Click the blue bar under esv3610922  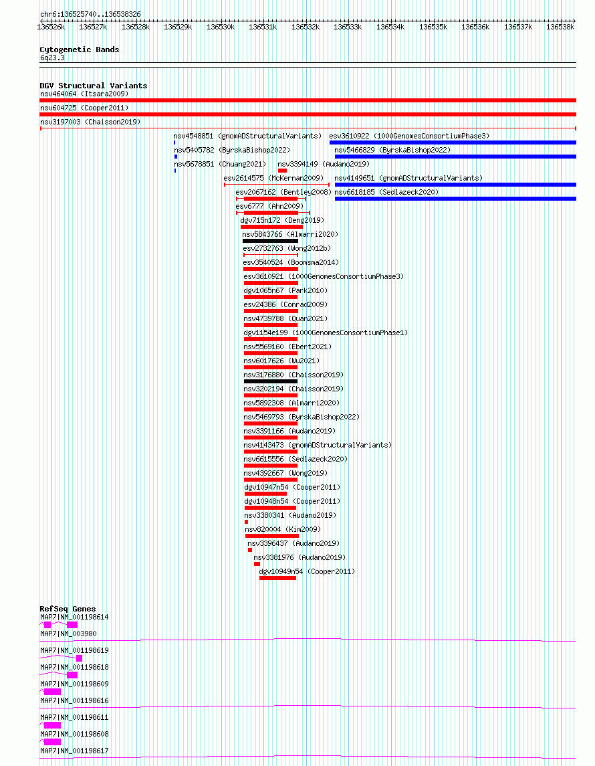pos(453,142)
